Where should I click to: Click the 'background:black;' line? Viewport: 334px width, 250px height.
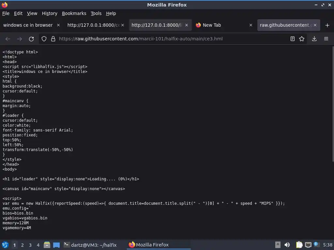click(x=23, y=86)
